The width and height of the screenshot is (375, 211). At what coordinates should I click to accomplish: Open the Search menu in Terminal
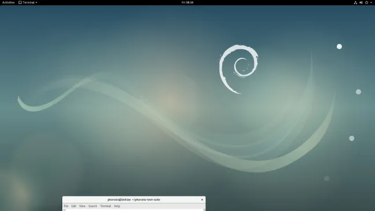(x=92, y=206)
